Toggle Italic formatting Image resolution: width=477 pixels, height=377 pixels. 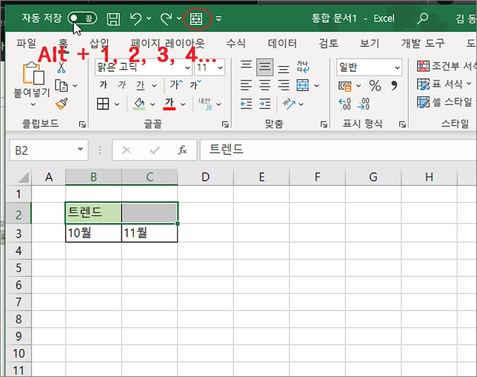(122, 85)
